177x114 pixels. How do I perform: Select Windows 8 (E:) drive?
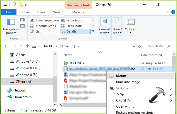[27, 75]
